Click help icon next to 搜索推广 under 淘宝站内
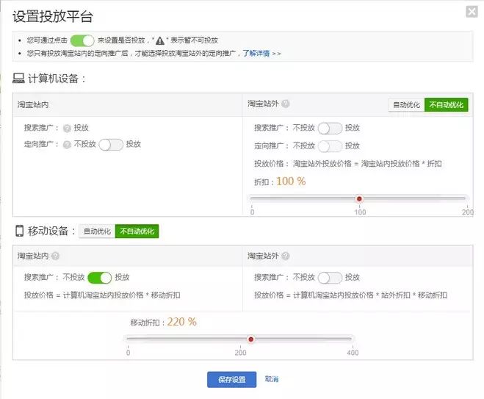 (67, 128)
